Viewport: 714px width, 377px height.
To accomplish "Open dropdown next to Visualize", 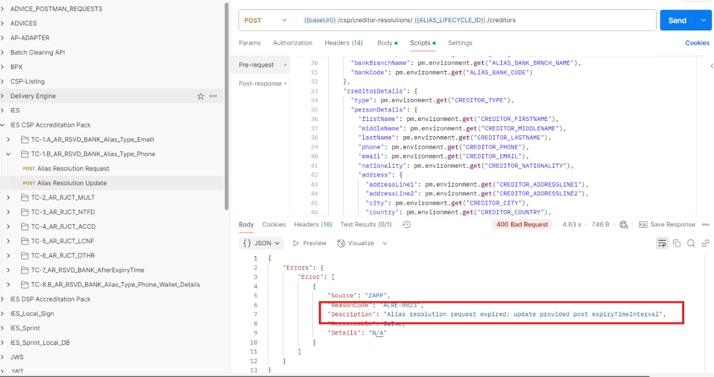I will point(385,243).
